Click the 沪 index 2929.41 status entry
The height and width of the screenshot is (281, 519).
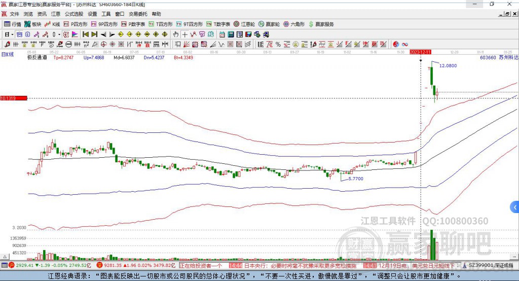[50, 265]
